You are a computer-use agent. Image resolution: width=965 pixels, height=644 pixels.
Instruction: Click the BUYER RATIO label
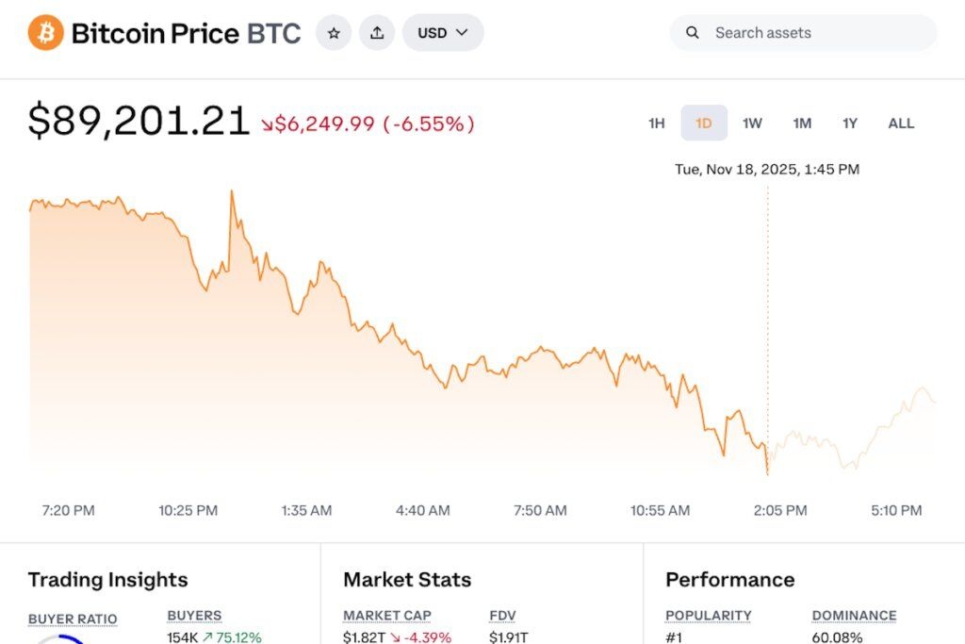coord(73,619)
